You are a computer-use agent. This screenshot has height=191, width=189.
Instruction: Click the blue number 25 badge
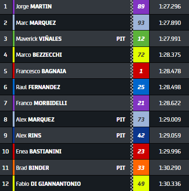(141, 87)
